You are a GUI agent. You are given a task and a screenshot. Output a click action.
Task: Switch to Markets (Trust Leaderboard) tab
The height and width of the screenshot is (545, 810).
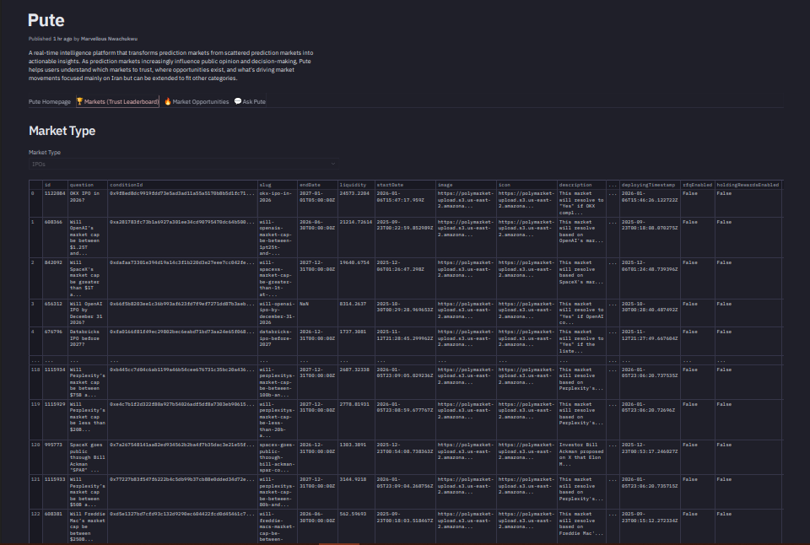[x=117, y=102]
